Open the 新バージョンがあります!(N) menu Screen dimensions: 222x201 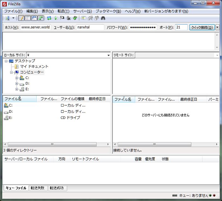(x=166, y=11)
